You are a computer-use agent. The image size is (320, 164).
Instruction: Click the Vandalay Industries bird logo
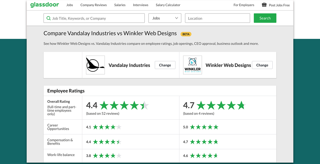coord(95,65)
